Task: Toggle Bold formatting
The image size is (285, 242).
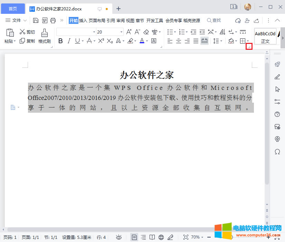Action: [60, 41]
